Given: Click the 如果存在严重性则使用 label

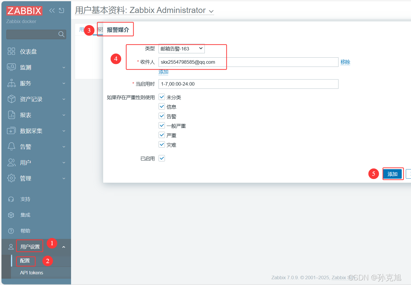Looking at the screenshot, I should (x=131, y=97).
